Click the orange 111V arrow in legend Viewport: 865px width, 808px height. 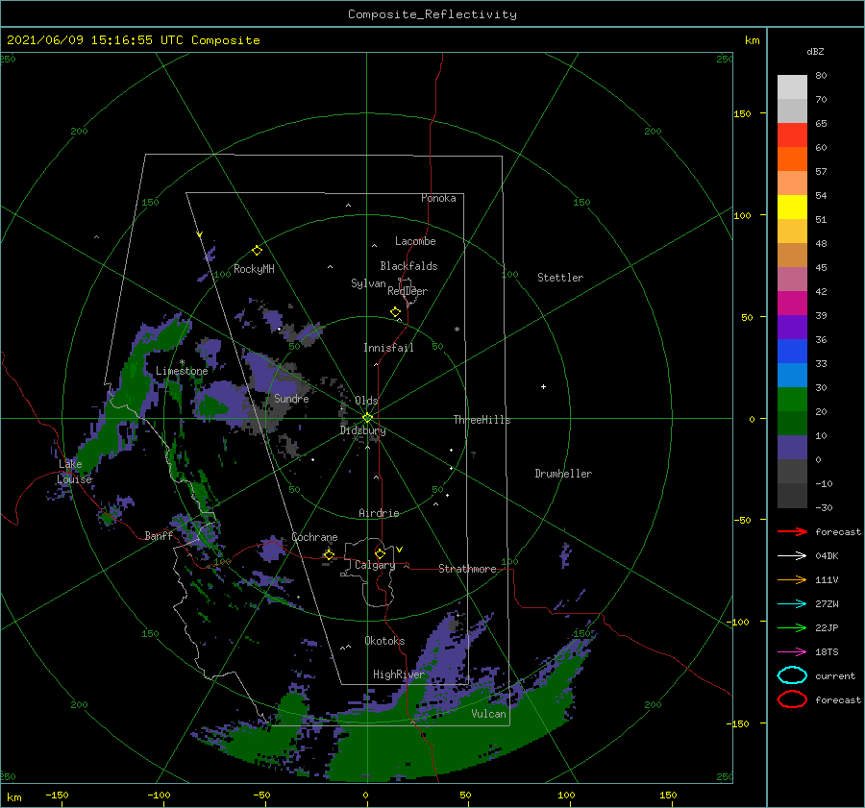792,579
